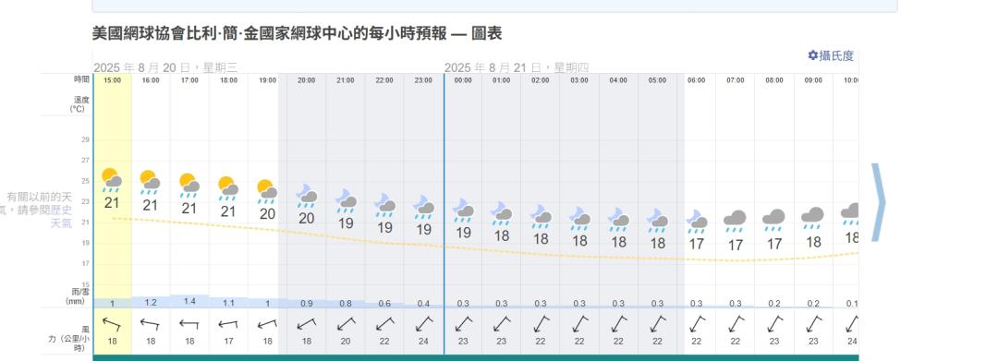The width and height of the screenshot is (998, 361).
Task: Select the 06:00 hour column header
Action: click(697, 80)
